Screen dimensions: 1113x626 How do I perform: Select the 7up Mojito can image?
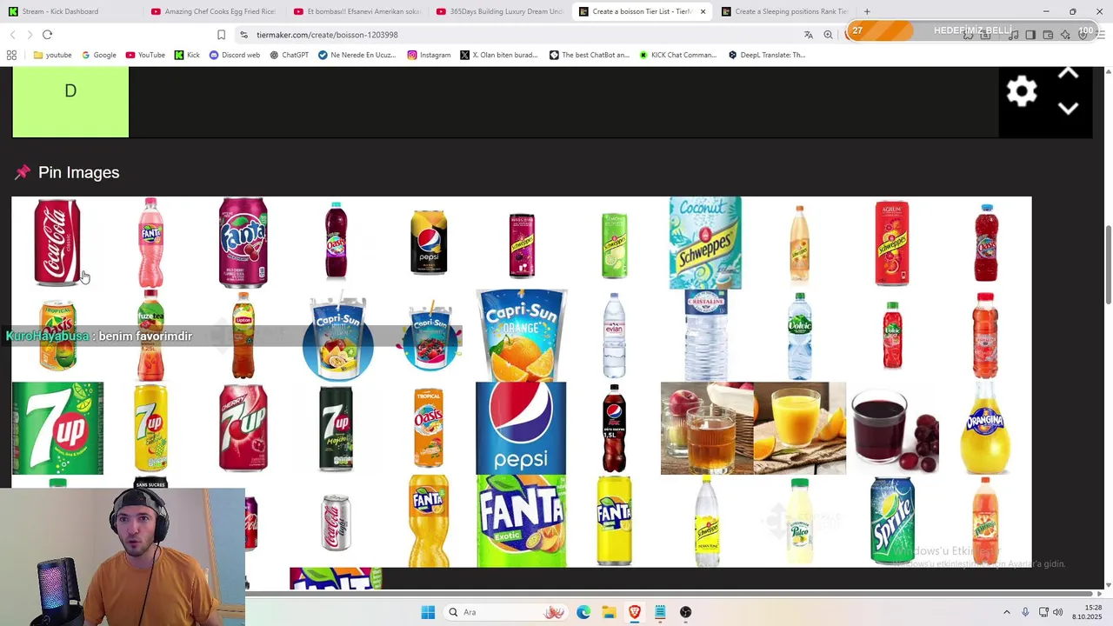pos(336,428)
